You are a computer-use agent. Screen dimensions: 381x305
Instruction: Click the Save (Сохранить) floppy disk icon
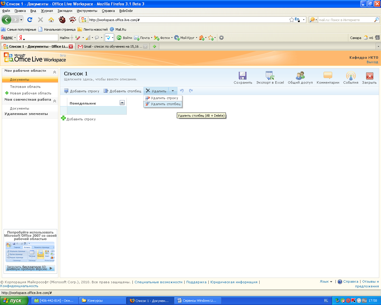243,75
